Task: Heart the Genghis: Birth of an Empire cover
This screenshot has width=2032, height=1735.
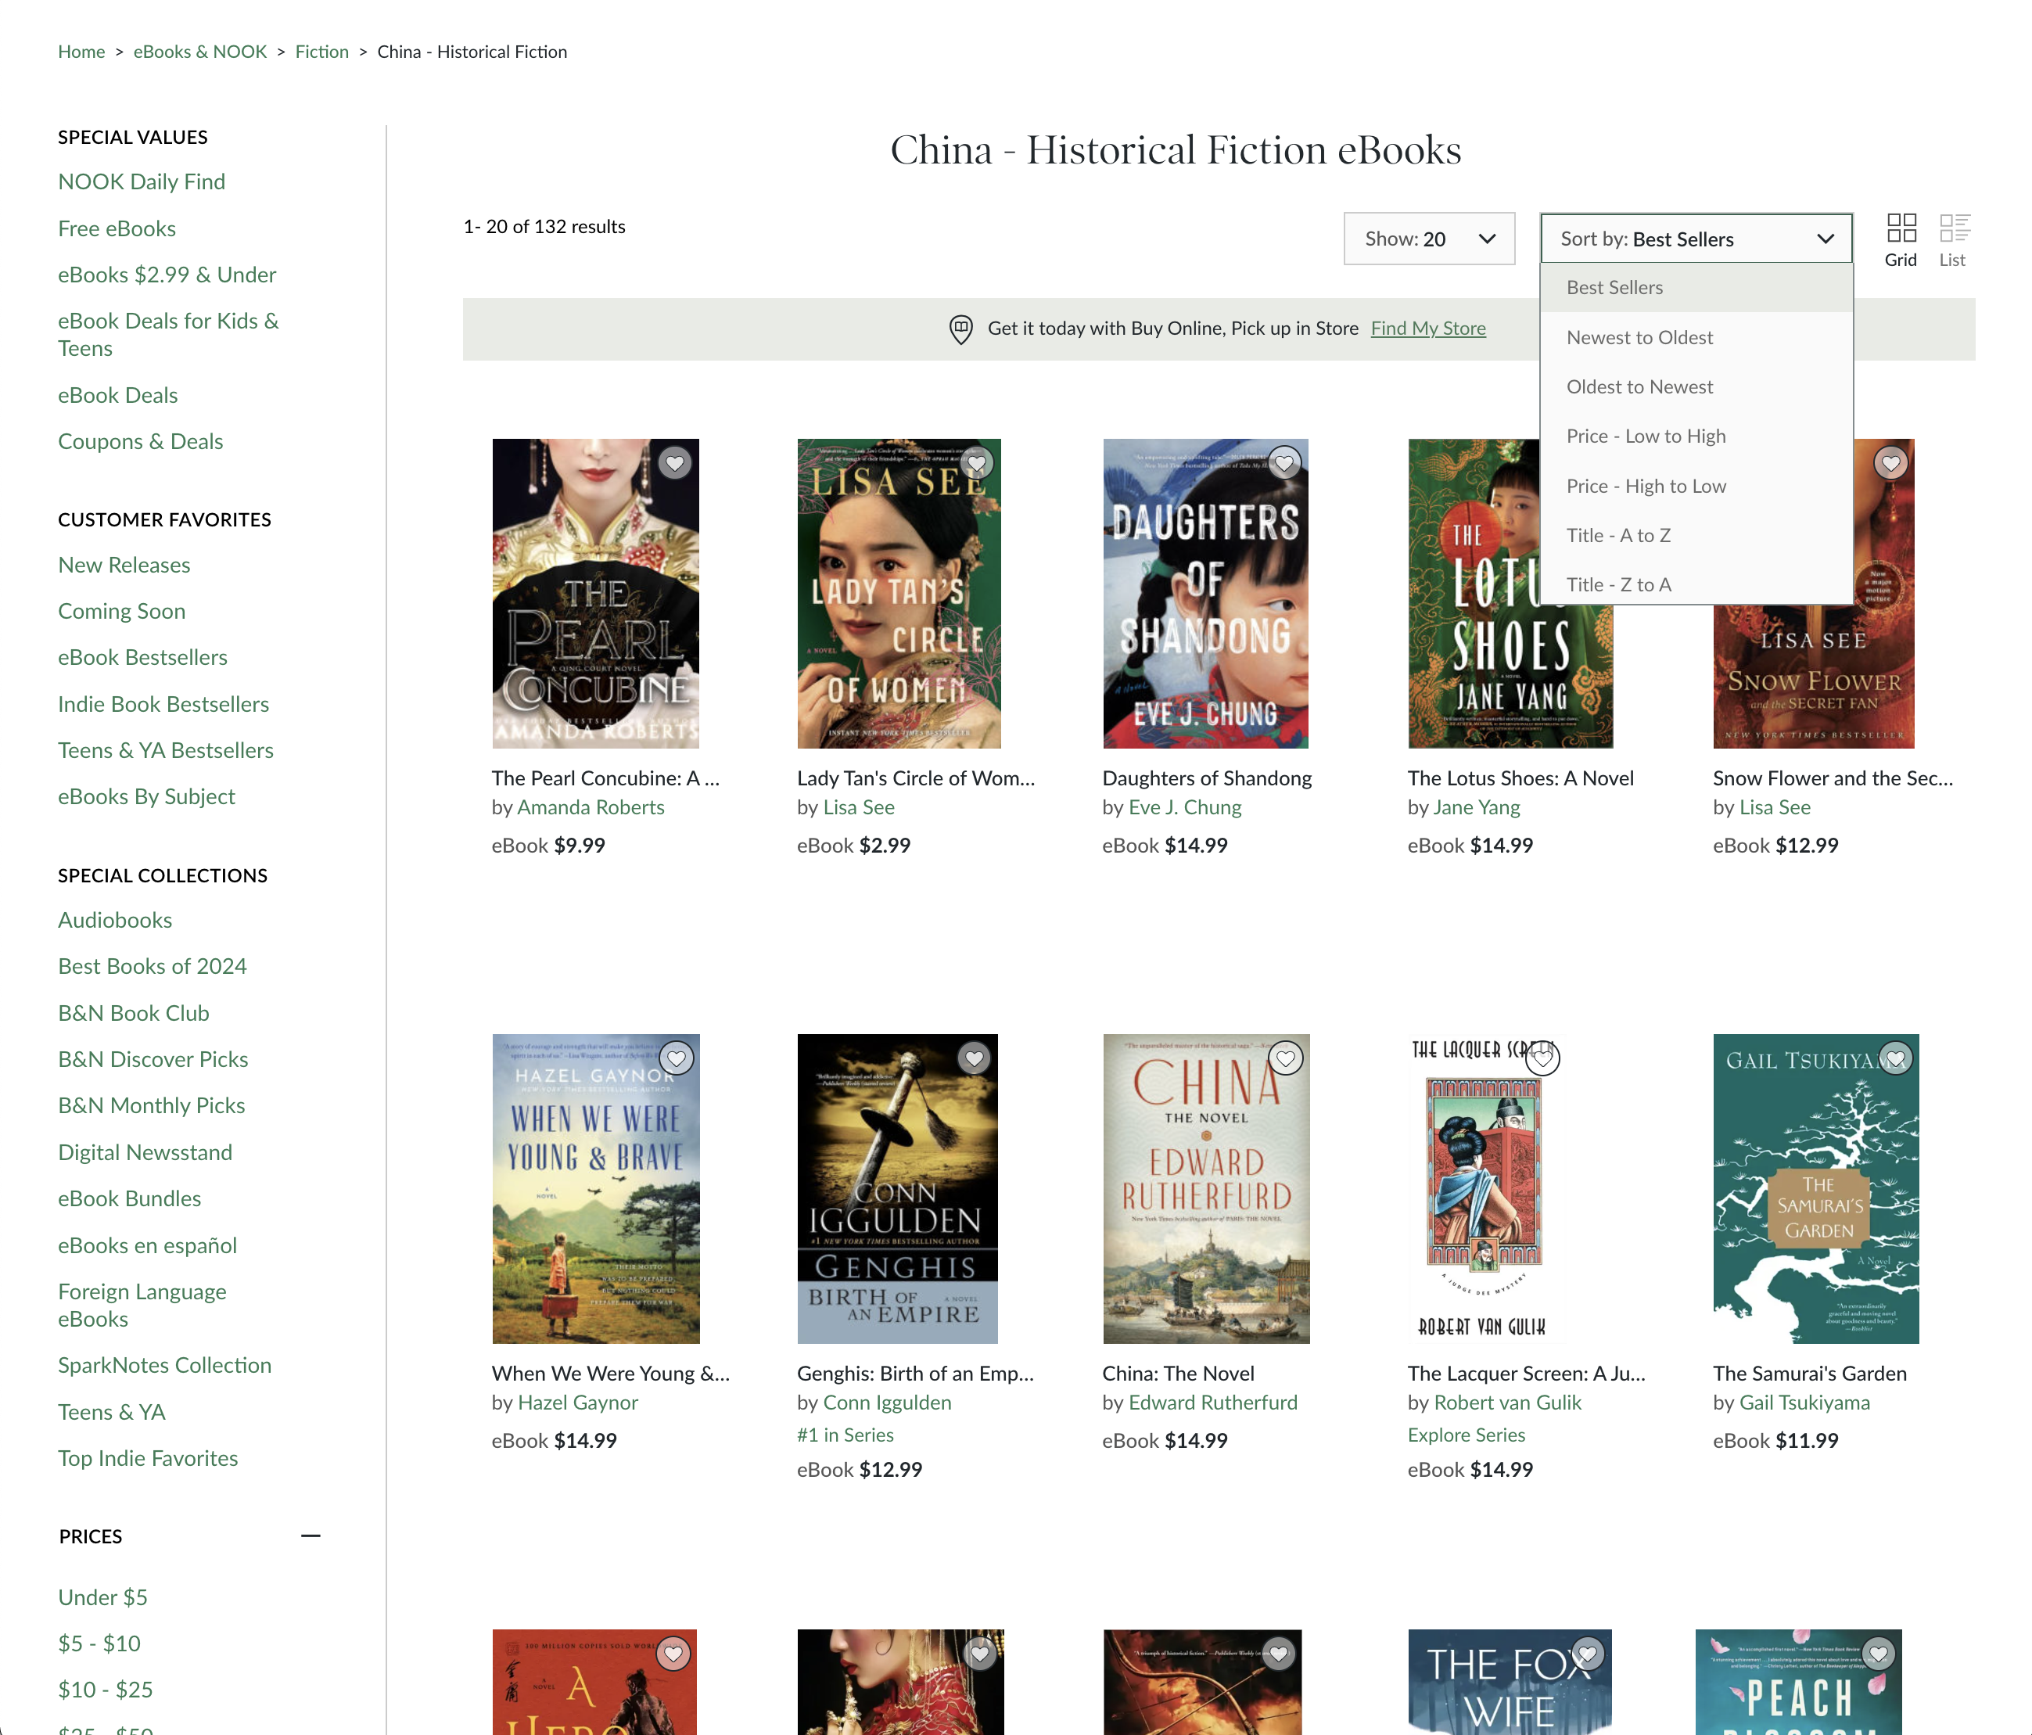Action: [x=974, y=1058]
